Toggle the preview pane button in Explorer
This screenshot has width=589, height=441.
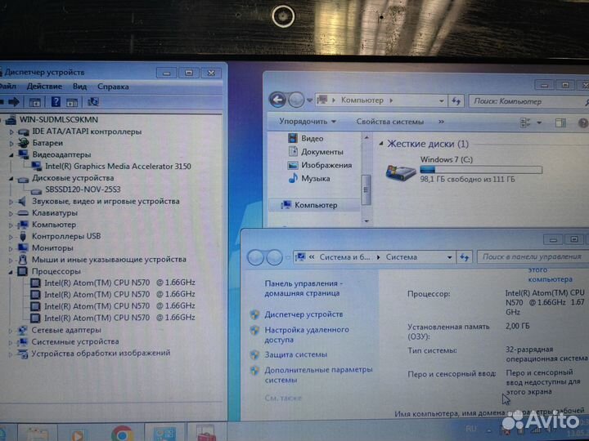560,122
